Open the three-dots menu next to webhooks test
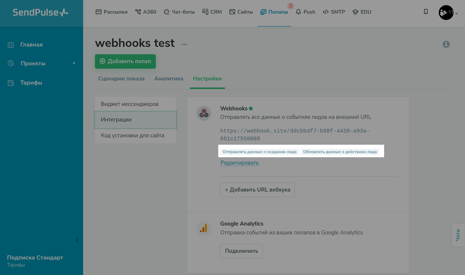 pos(184,45)
